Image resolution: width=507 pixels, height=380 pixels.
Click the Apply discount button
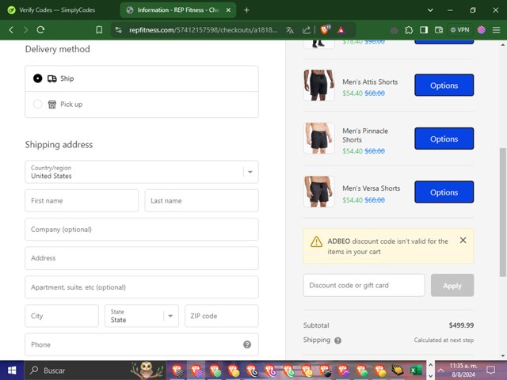click(452, 285)
